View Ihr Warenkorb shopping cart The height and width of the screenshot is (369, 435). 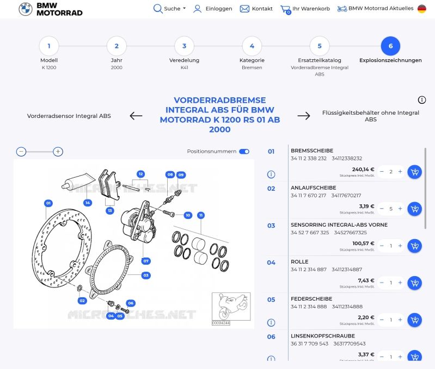pos(305,9)
